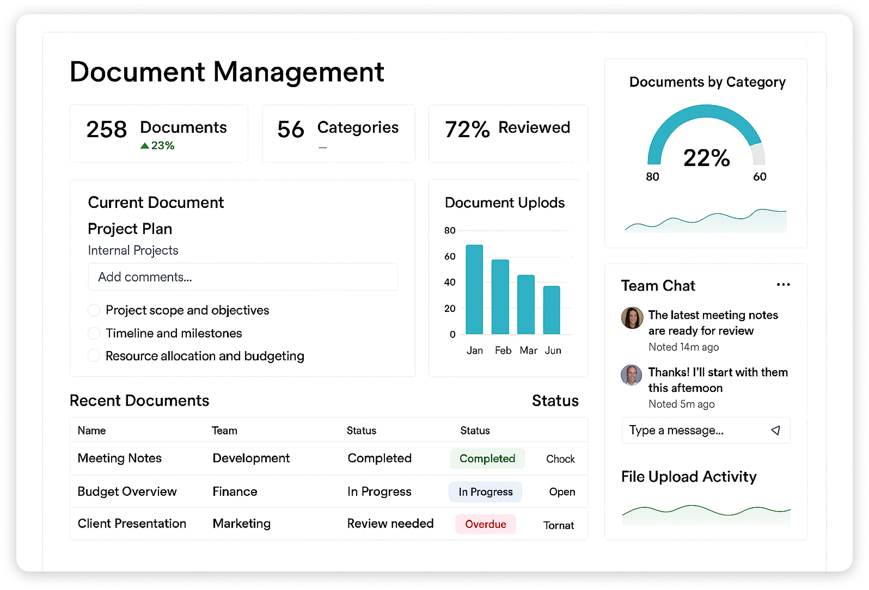The height and width of the screenshot is (590, 869).
Task: Select Resource allocation and budgeting option
Action: tap(94, 356)
